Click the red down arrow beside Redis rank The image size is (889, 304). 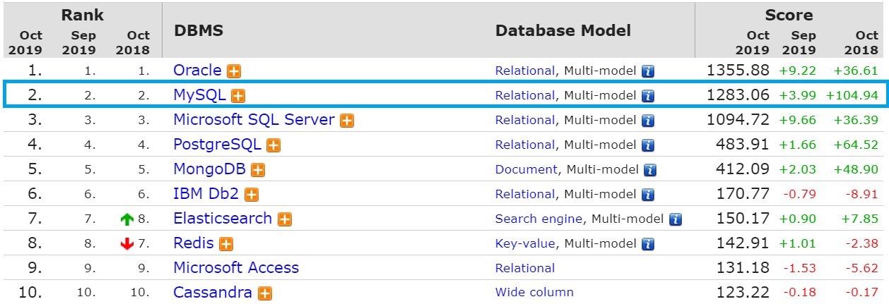tap(127, 244)
